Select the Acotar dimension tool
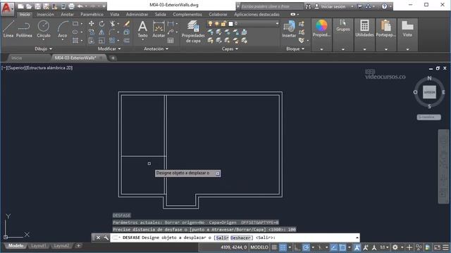 coord(159,29)
